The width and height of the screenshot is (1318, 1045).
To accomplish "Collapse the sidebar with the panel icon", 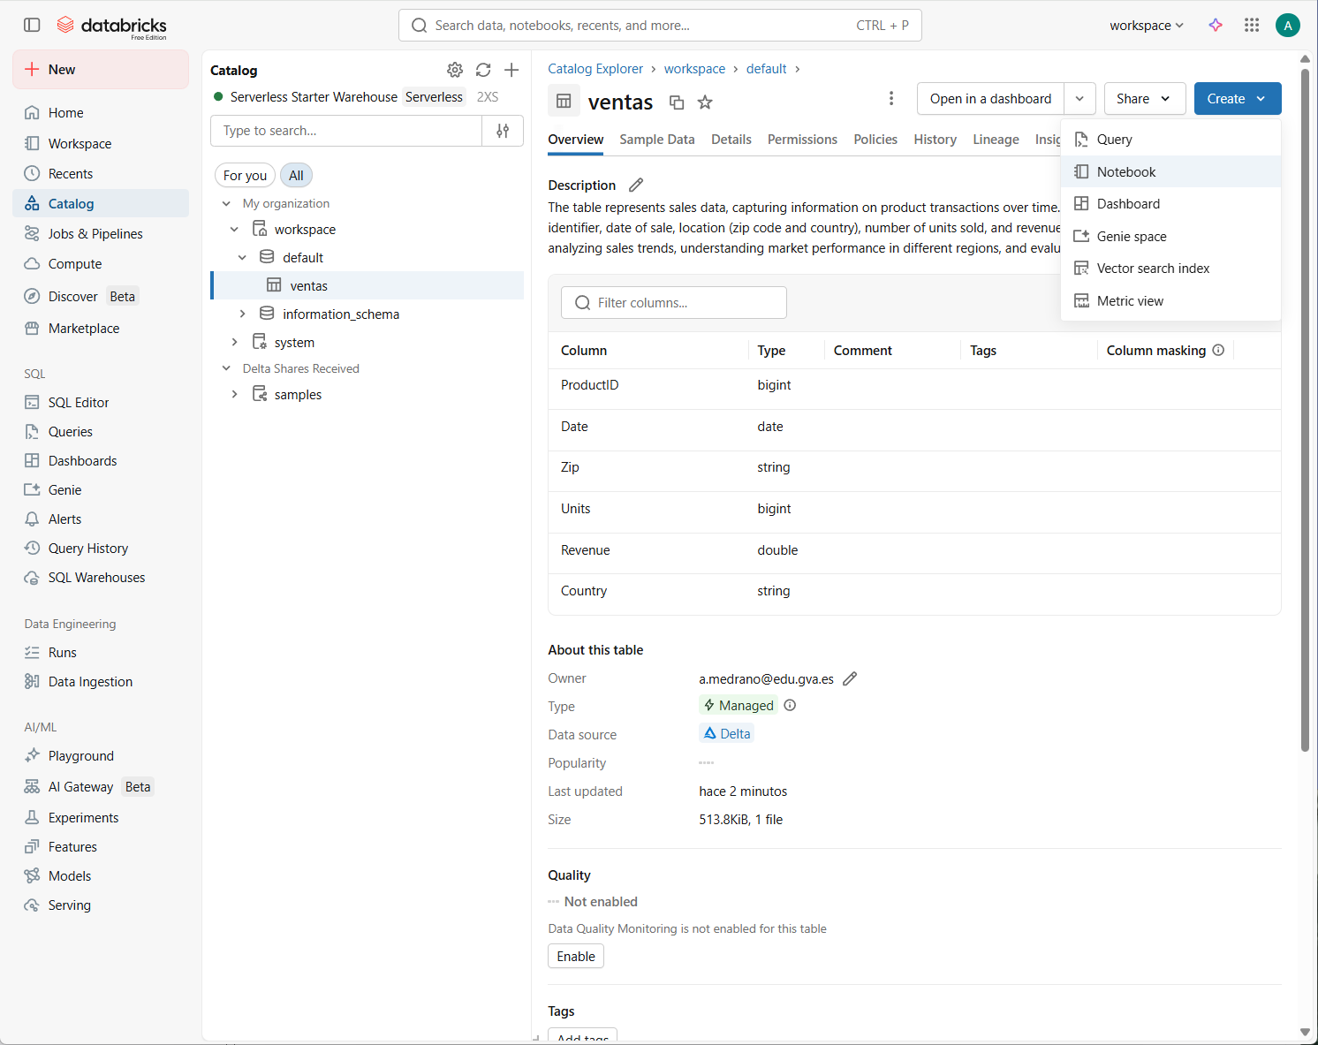I will click(x=32, y=25).
